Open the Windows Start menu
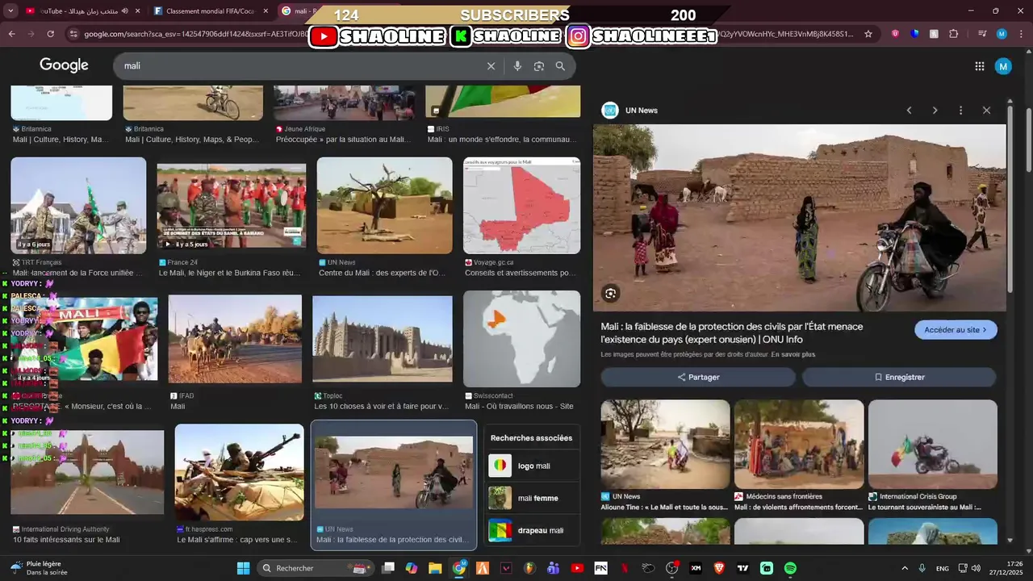The width and height of the screenshot is (1033, 581). (244, 568)
